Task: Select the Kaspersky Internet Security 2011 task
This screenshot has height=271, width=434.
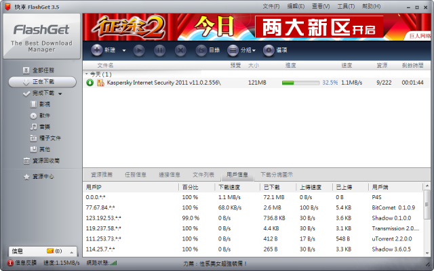Action: [256, 83]
